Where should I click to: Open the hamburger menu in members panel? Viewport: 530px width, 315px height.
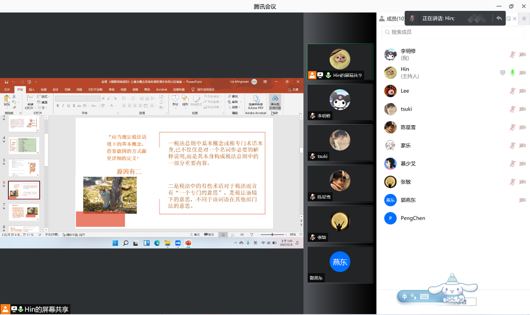pos(524,19)
